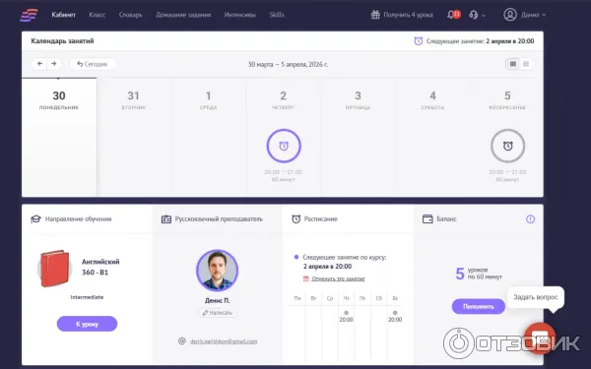
Task: Open the Класс menu item
Action: tap(98, 15)
